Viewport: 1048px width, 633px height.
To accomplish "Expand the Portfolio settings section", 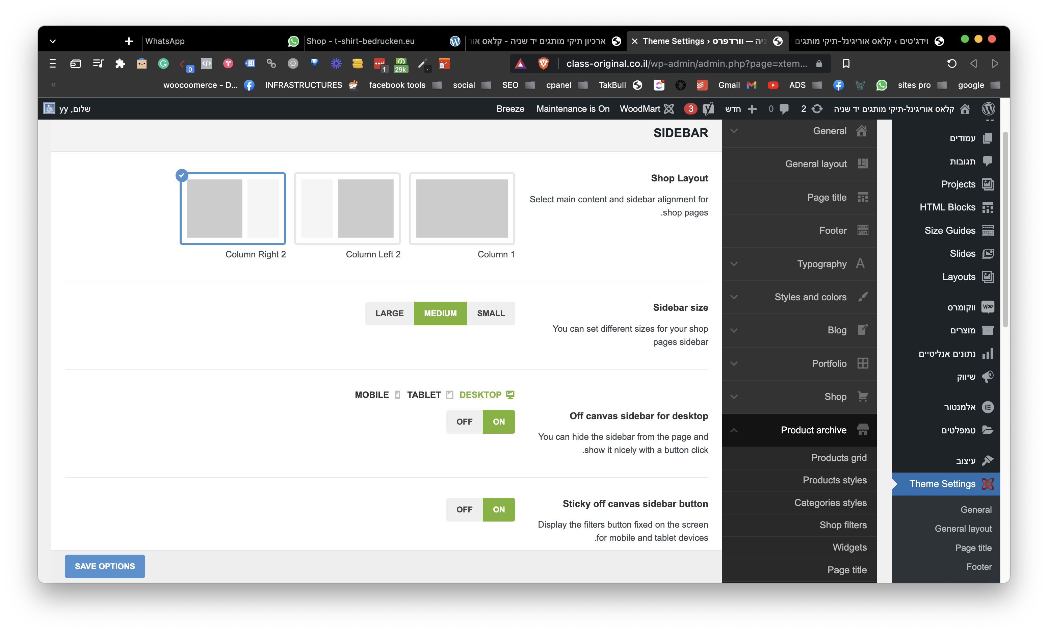I will pyautogui.click(x=799, y=363).
